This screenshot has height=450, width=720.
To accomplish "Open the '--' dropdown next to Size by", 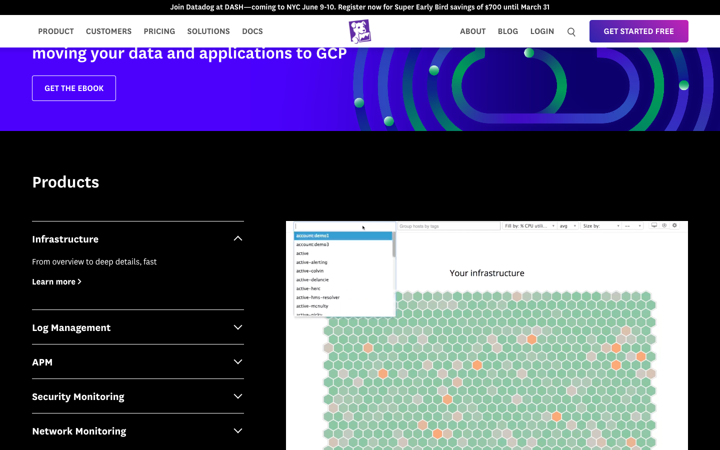I will pyautogui.click(x=633, y=226).
